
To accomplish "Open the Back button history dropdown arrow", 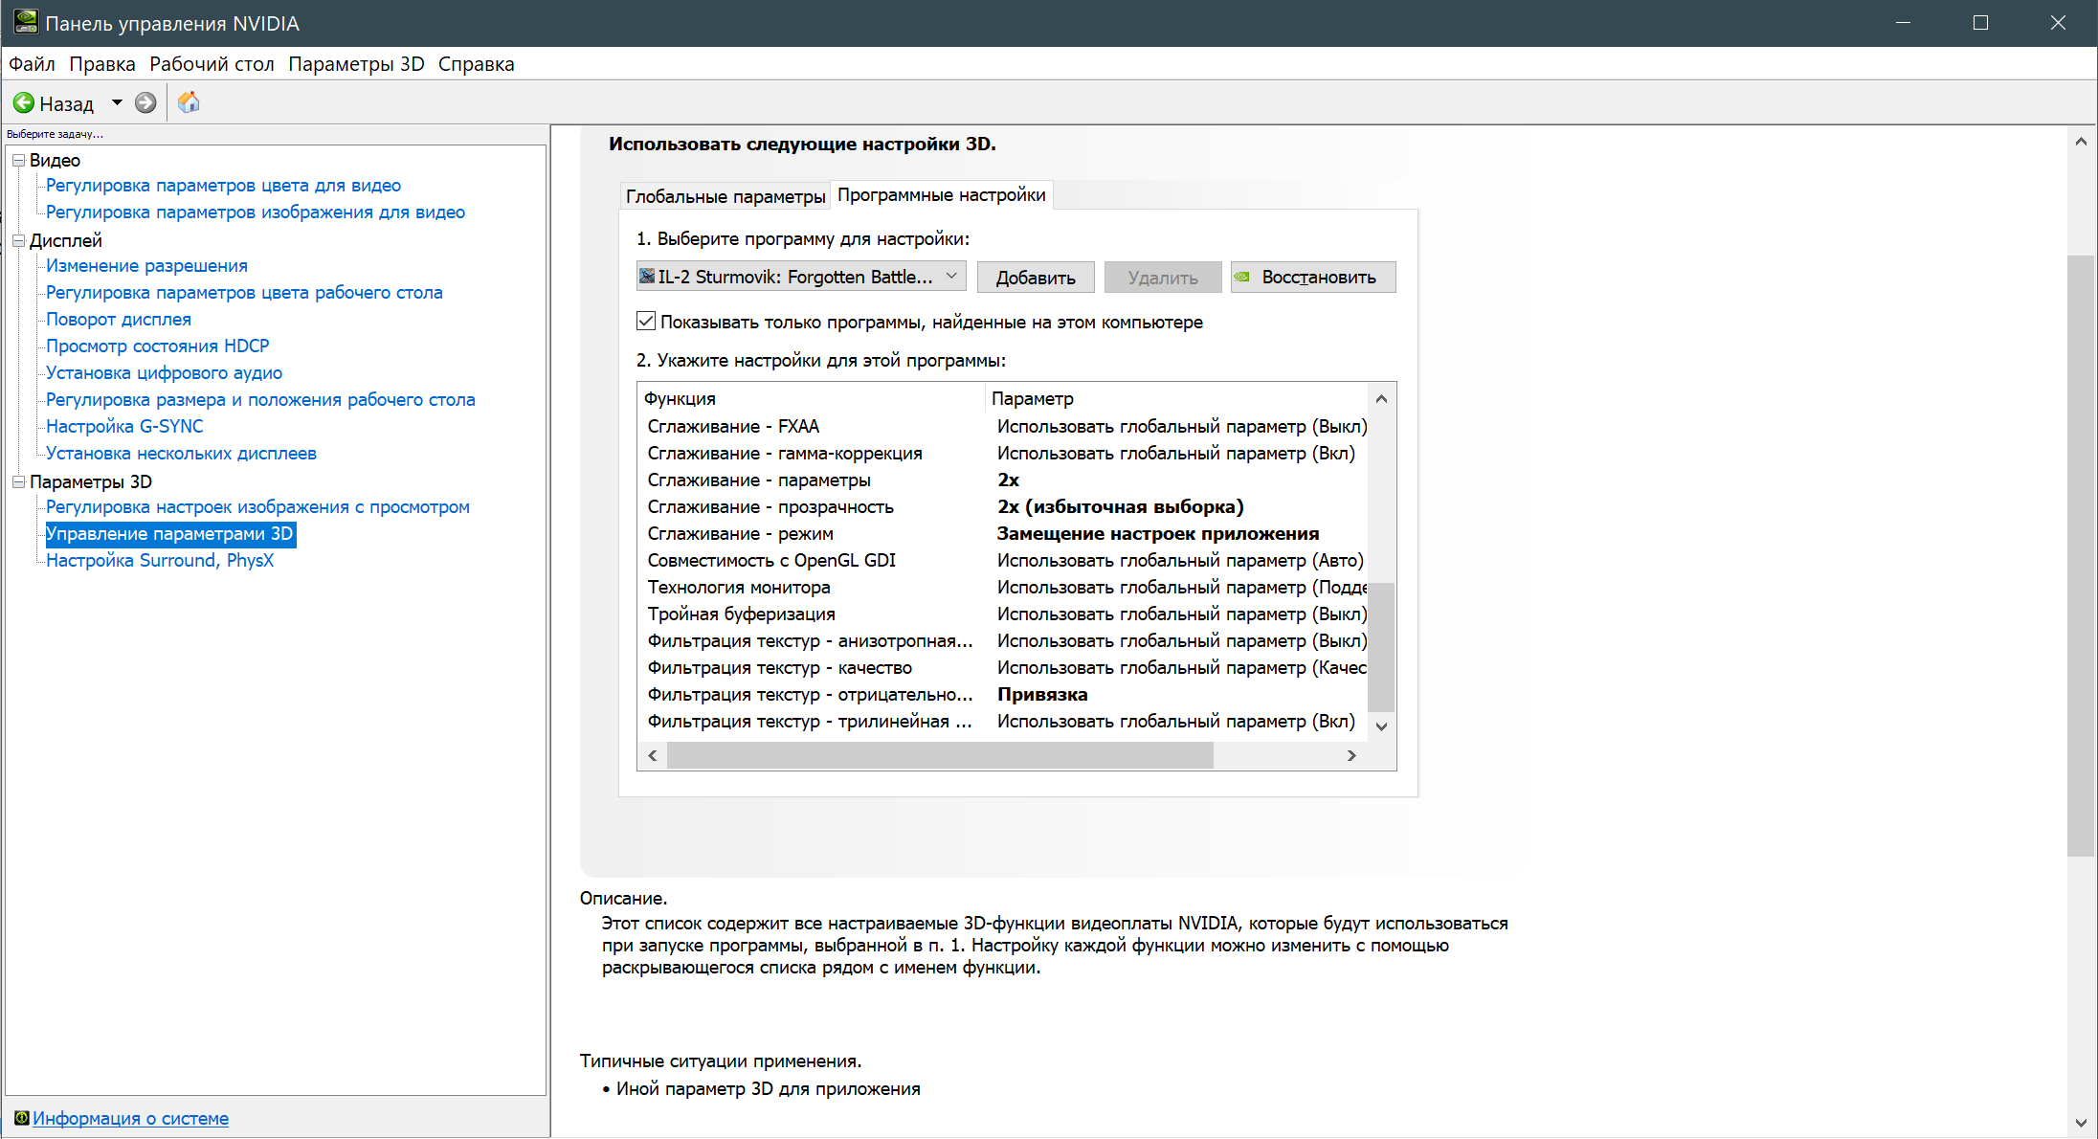I will click(117, 102).
